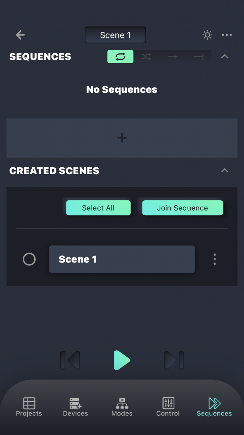This screenshot has width=244, height=435.
Task: Switch to the Projects tab
Action: tap(29, 407)
